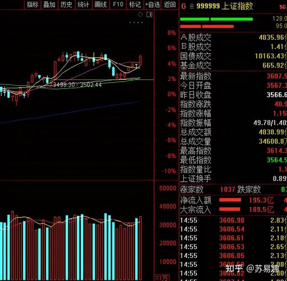The image size is (287, 281).
Task: Select the 统计 statistics option
Action: coord(83,4)
